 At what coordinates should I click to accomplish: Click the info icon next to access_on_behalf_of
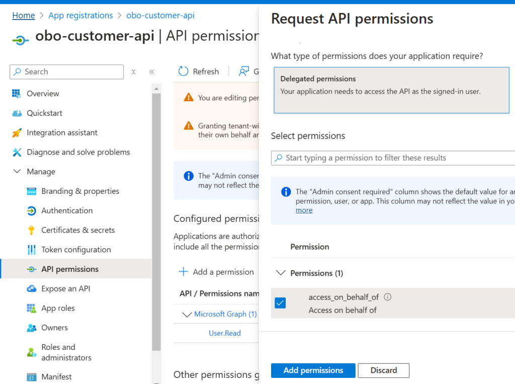388,297
